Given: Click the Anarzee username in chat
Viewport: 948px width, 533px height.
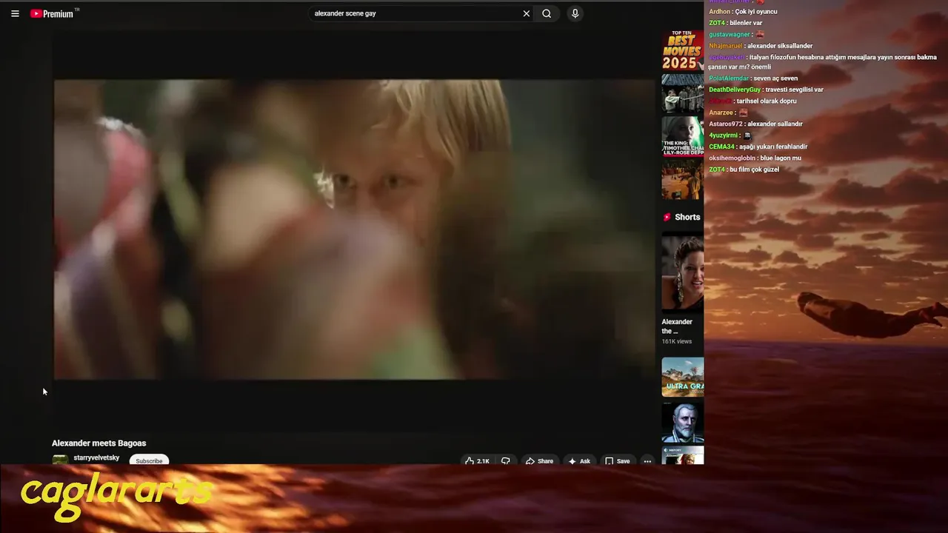Looking at the screenshot, I should coord(721,113).
